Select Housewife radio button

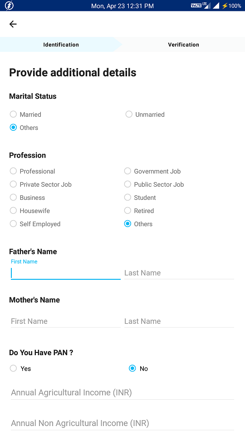[x=30, y=211]
